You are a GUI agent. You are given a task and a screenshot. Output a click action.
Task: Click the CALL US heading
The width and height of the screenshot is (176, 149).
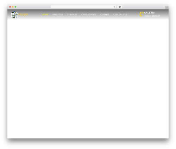pyautogui.click(x=149, y=13)
